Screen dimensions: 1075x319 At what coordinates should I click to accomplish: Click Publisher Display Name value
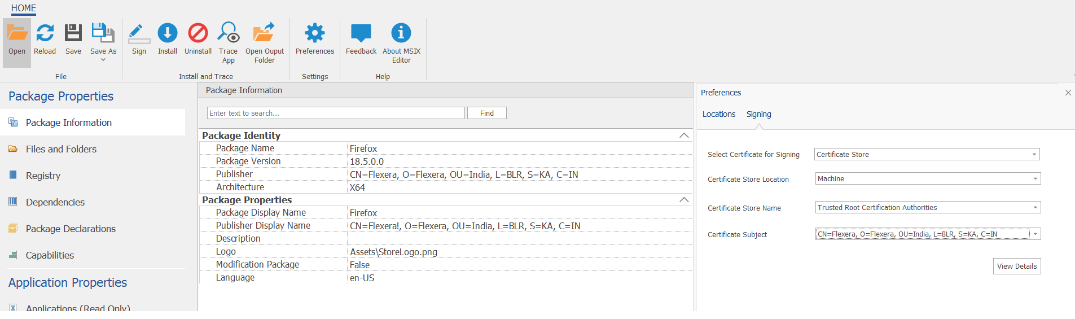coord(520,226)
